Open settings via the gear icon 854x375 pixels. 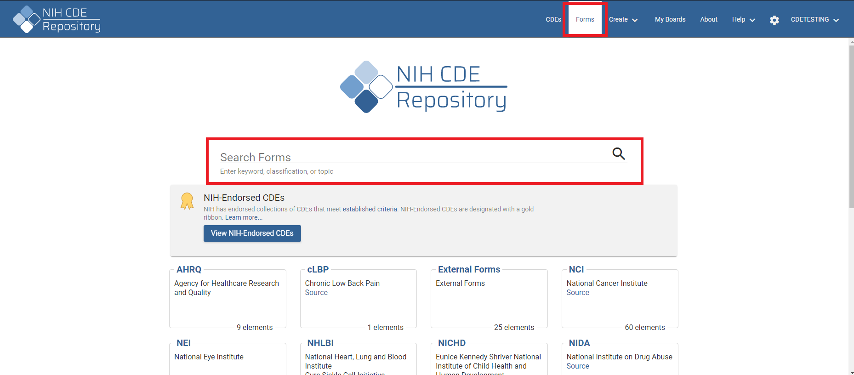pyautogui.click(x=774, y=20)
